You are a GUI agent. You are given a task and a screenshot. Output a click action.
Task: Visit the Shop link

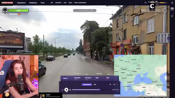pyautogui.click(x=65, y=3)
